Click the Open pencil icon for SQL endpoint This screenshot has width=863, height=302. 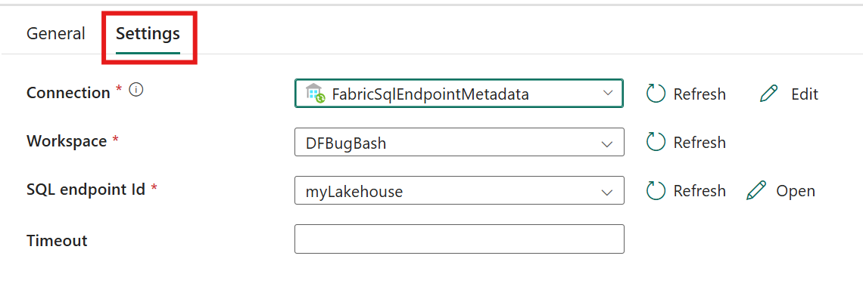pyautogui.click(x=756, y=190)
